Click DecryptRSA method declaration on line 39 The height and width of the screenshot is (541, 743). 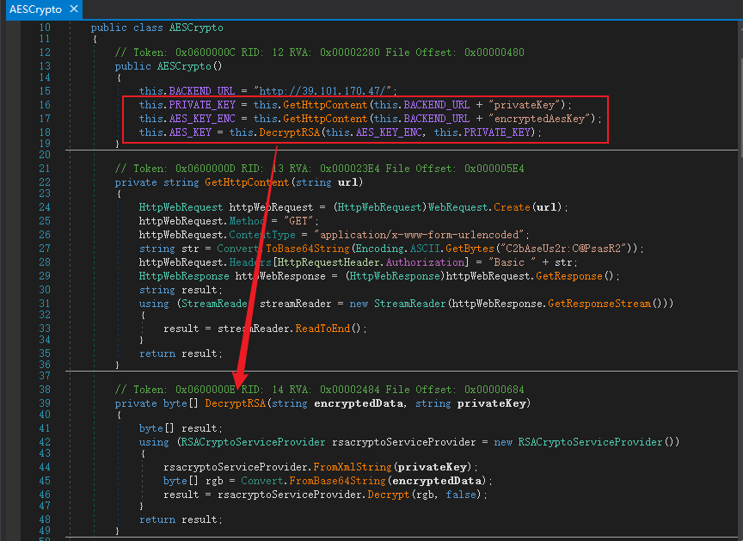(x=236, y=403)
